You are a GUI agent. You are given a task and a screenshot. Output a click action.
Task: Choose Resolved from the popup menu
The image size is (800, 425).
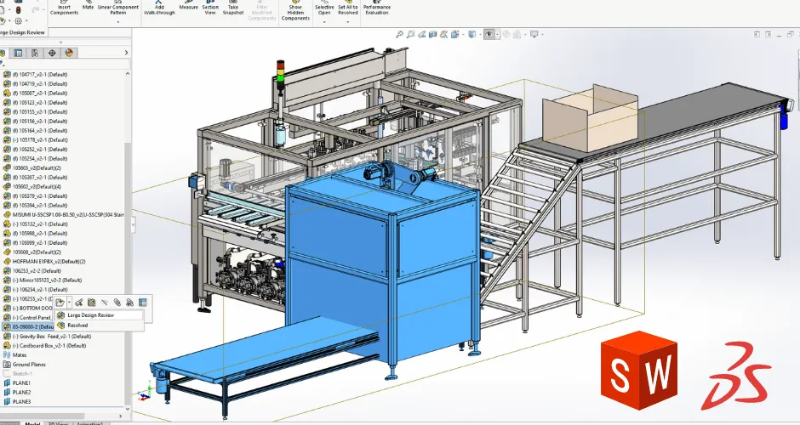(78, 325)
